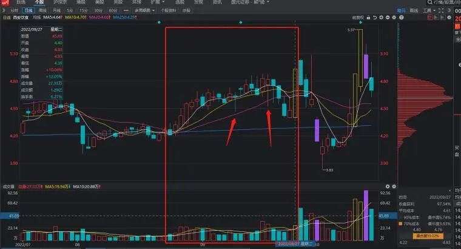
Task: Toggle the 70%成本 orange checkbox
Action: [400, 223]
